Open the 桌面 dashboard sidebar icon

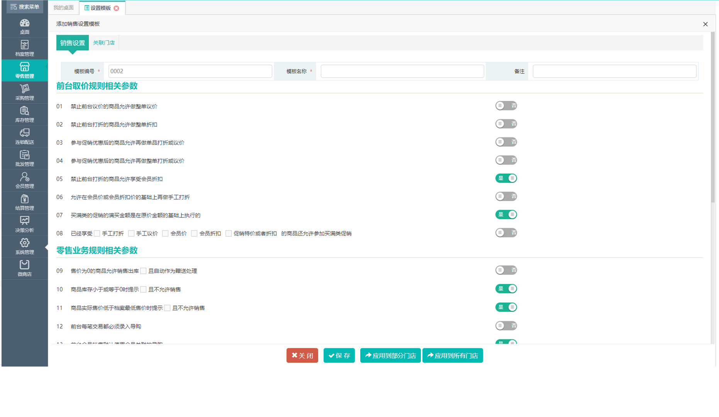coord(24,27)
